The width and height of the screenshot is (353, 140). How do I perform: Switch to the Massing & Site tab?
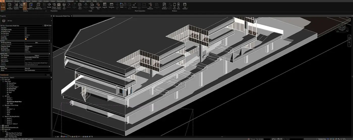(x=61, y=1)
